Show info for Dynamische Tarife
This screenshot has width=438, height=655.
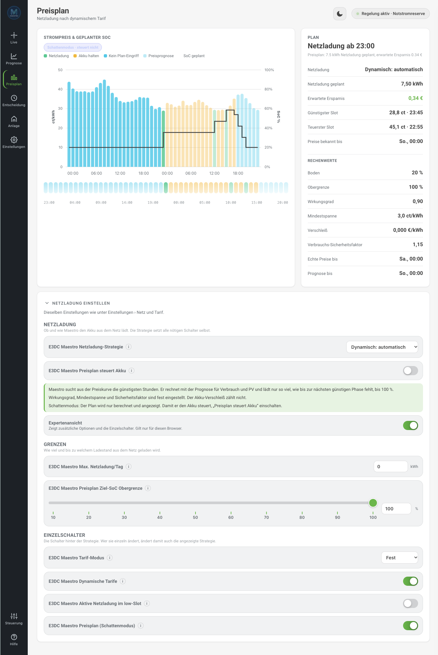coord(123,581)
